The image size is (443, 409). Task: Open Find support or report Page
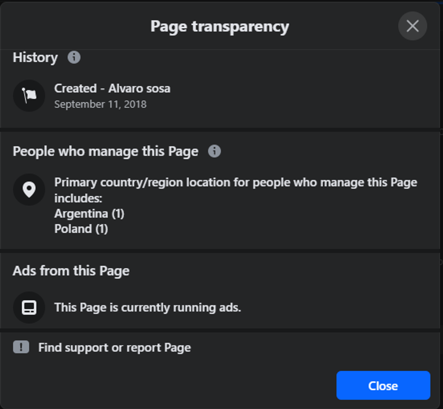click(x=114, y=348)
